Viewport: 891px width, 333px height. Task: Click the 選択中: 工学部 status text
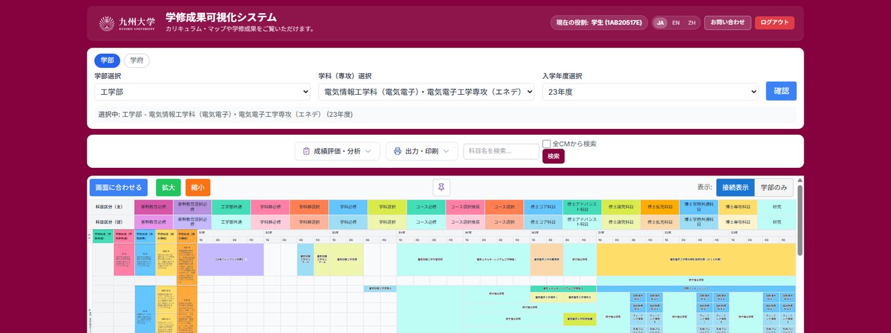[x=225, y=114]
